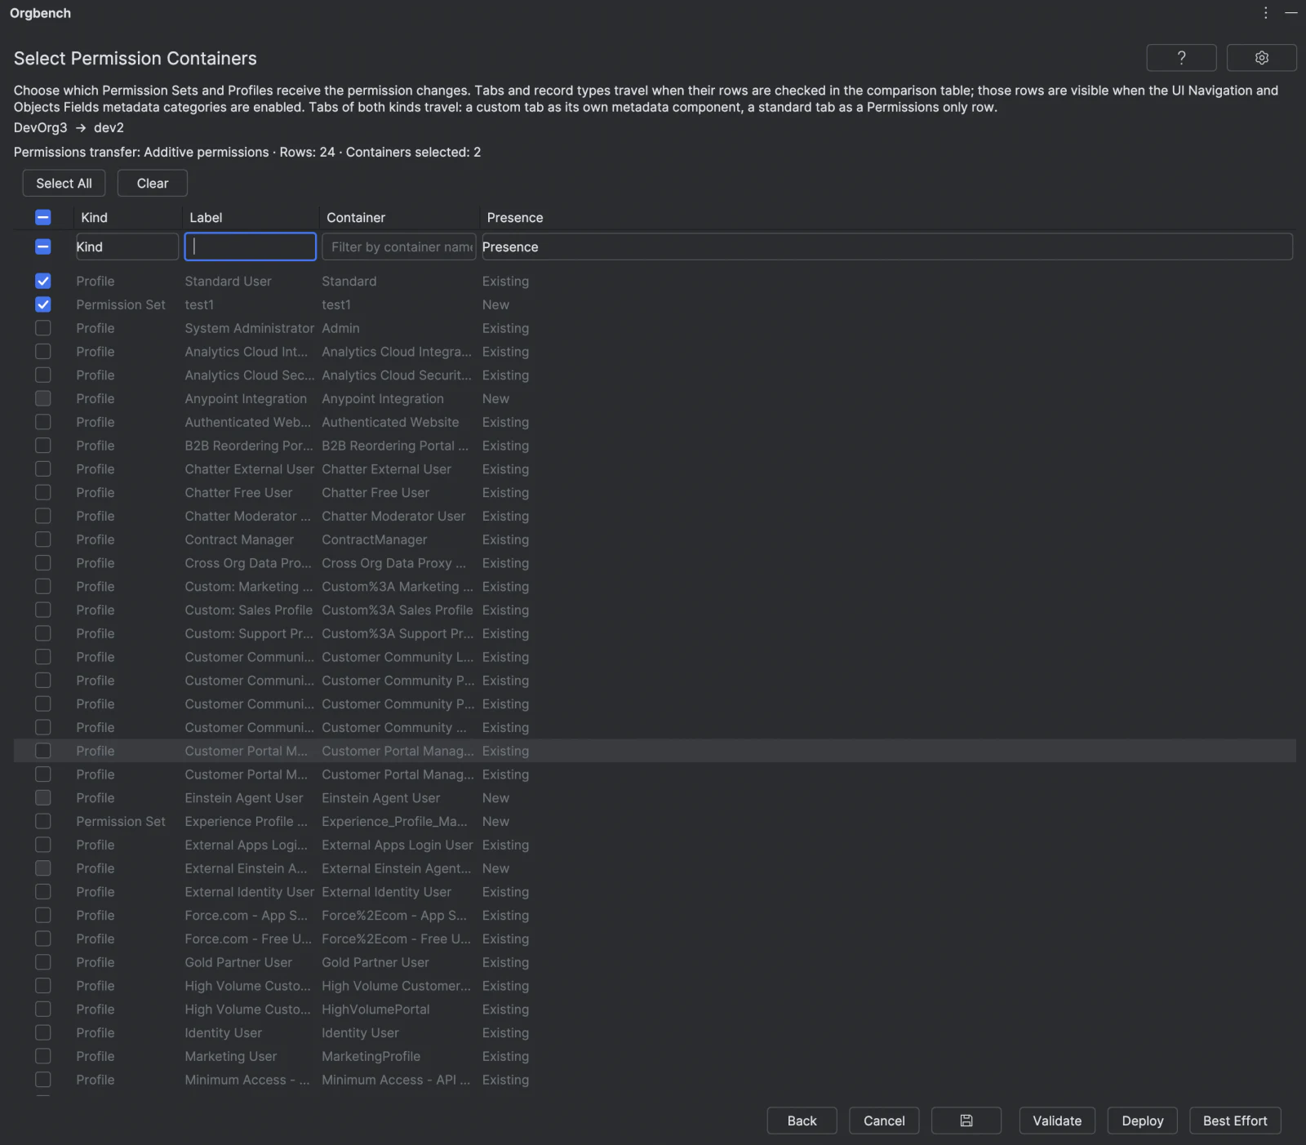Toggle the filter row tri-state checkbox

point(43,246)
